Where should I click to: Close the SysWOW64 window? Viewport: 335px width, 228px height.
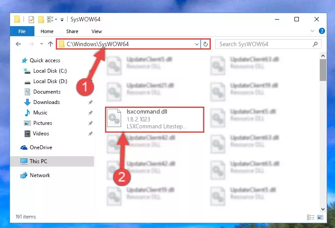317,19
